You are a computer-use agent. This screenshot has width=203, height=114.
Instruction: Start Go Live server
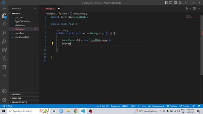172,106
